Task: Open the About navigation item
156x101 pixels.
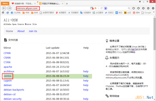Action: 21,31
